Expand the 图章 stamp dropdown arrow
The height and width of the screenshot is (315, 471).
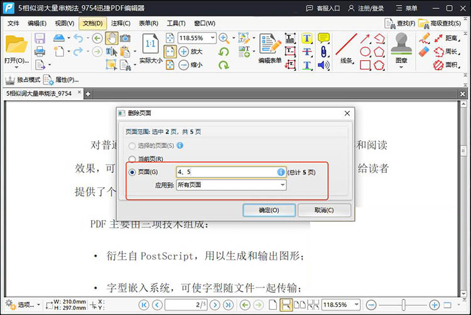(401, 67)
